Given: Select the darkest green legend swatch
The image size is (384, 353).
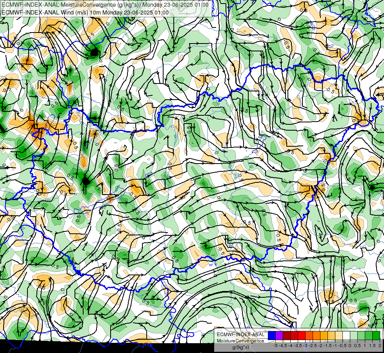Looking at the screenshot, I should click(x=376, y=335).
